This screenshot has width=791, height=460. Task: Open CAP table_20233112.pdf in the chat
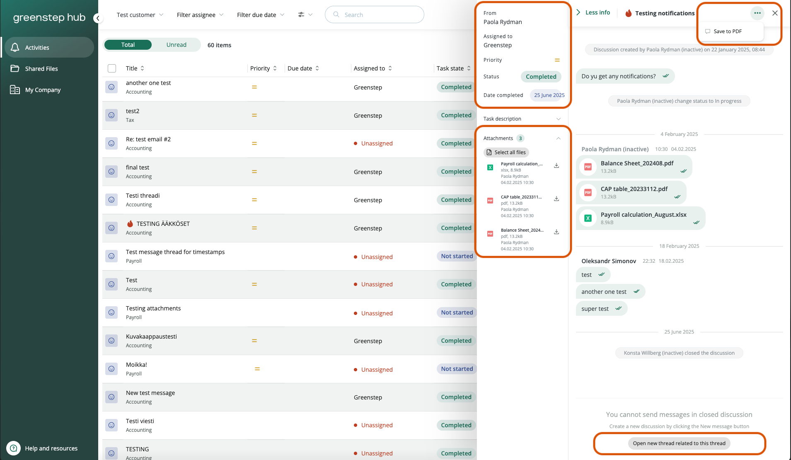631,193
